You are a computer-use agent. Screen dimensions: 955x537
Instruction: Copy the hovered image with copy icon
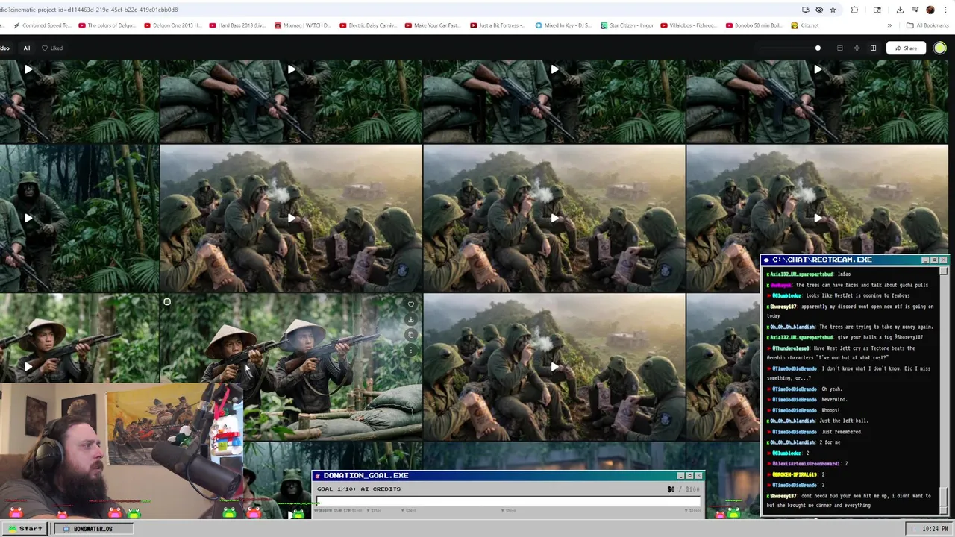(x=410, y=334)
